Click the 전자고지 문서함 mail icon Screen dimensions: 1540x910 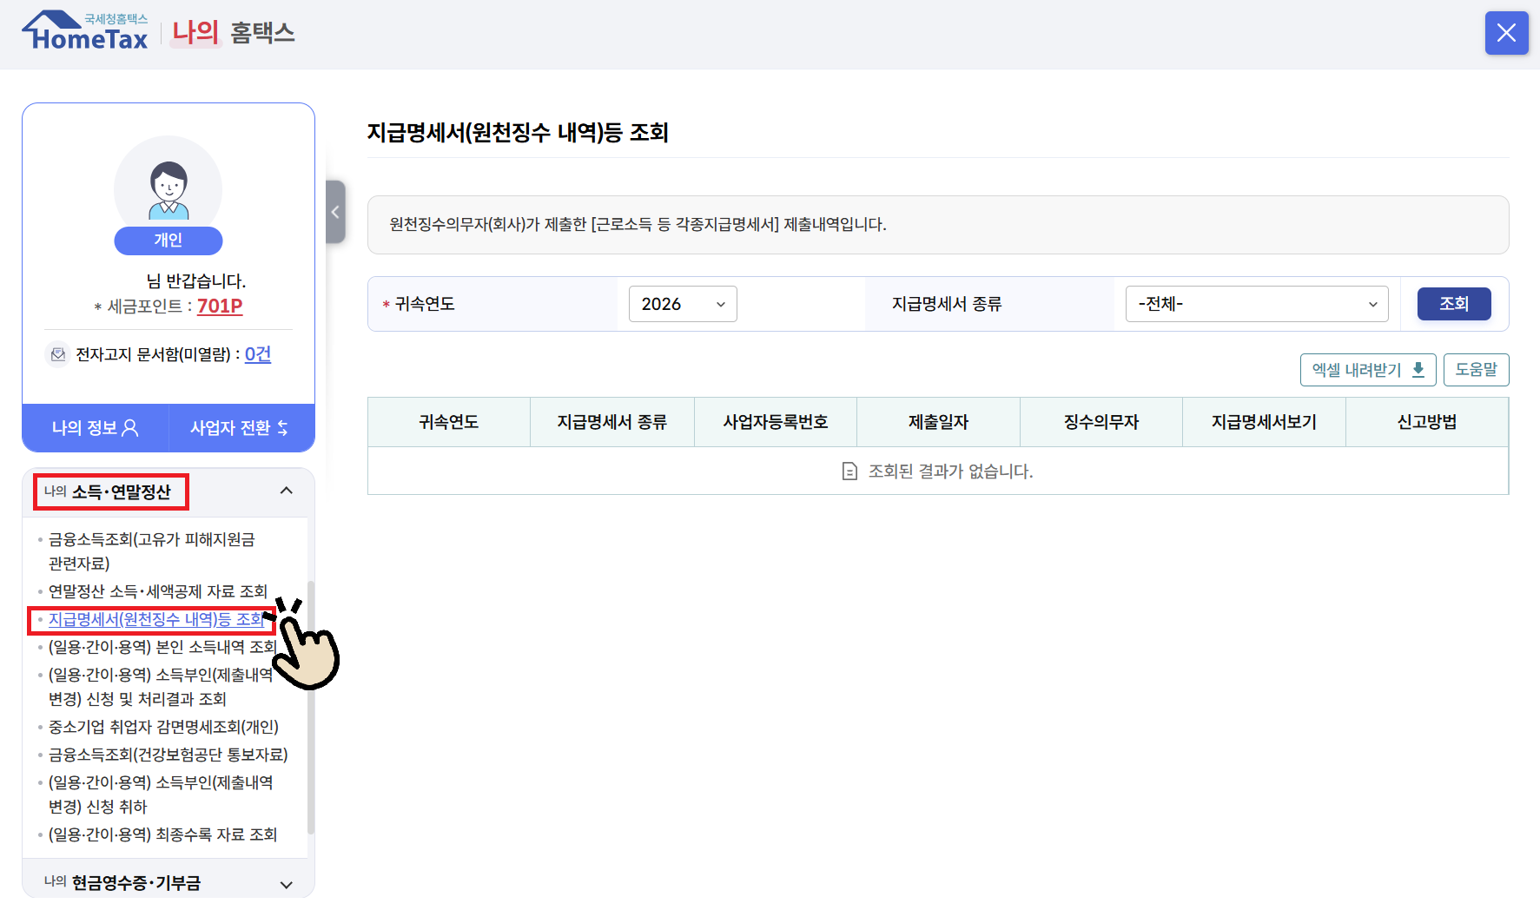click(x=58, y=354)
